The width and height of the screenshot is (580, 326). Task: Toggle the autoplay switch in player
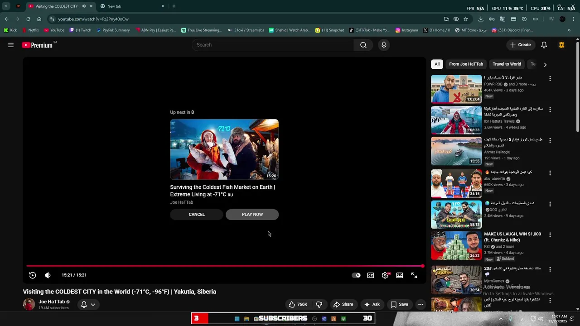(356, 275)
